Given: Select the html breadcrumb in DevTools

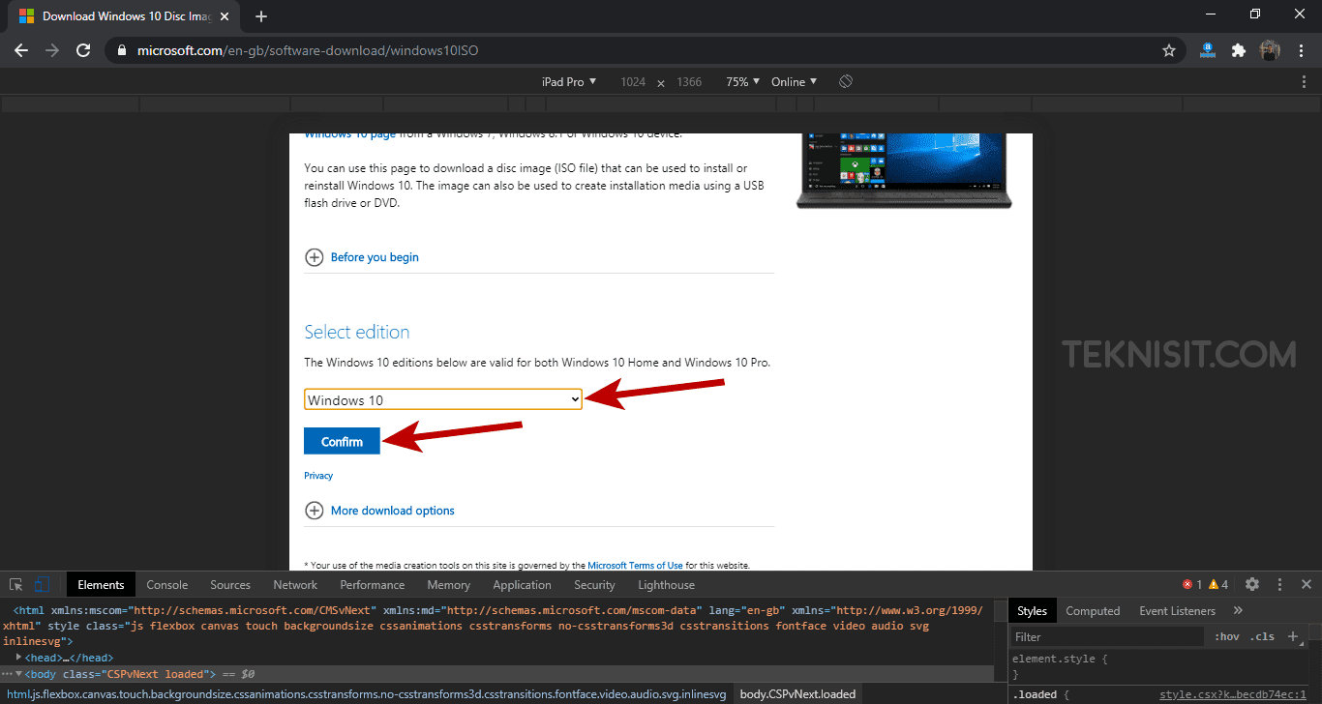Looking at the screenshot, I should [x=366, y=694].
